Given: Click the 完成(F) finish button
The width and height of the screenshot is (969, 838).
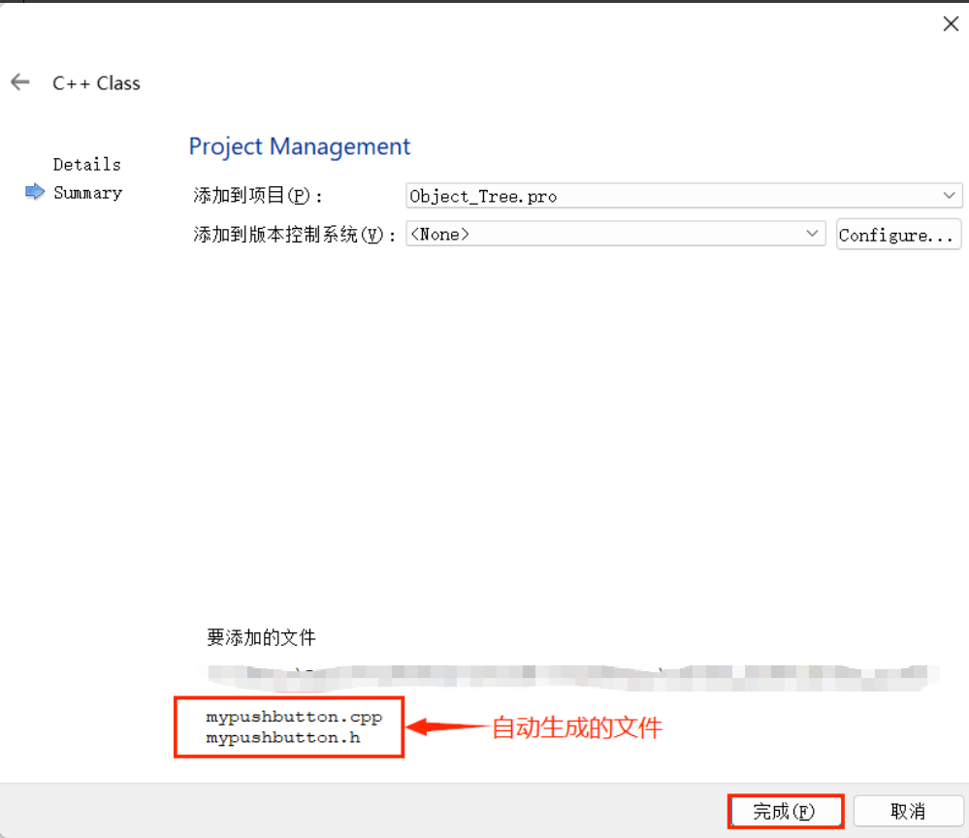Looking at the screenshot, I should tap(785, 812).
